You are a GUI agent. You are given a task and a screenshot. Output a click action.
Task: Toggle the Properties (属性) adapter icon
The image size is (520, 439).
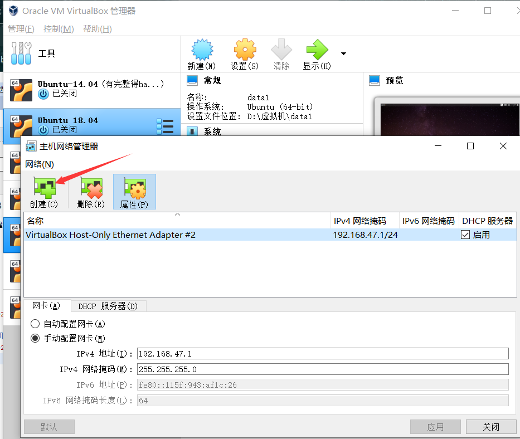click(135, 188)
